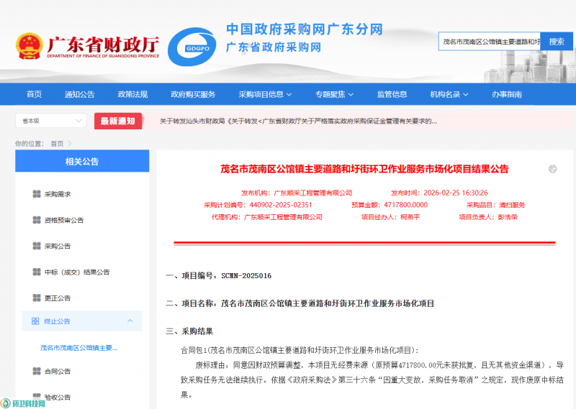Screen dimensions: 576x409
Task: Select the 茂名市茂南区公馆镇主要... sidebar sub-item
Action: tap(78, 348)
